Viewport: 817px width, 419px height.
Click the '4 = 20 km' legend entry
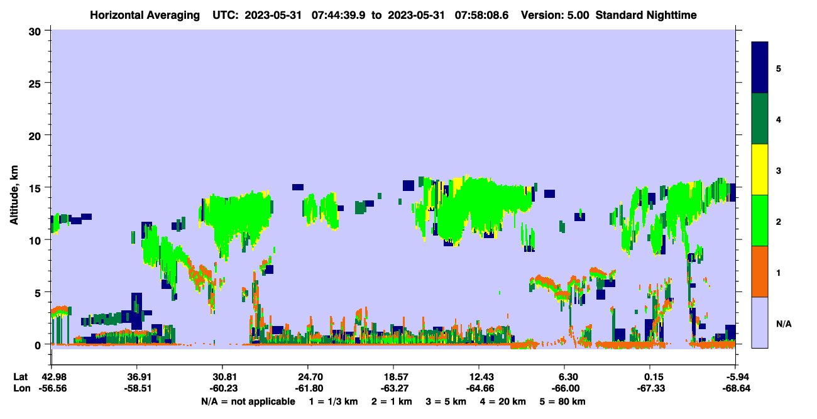502,401
